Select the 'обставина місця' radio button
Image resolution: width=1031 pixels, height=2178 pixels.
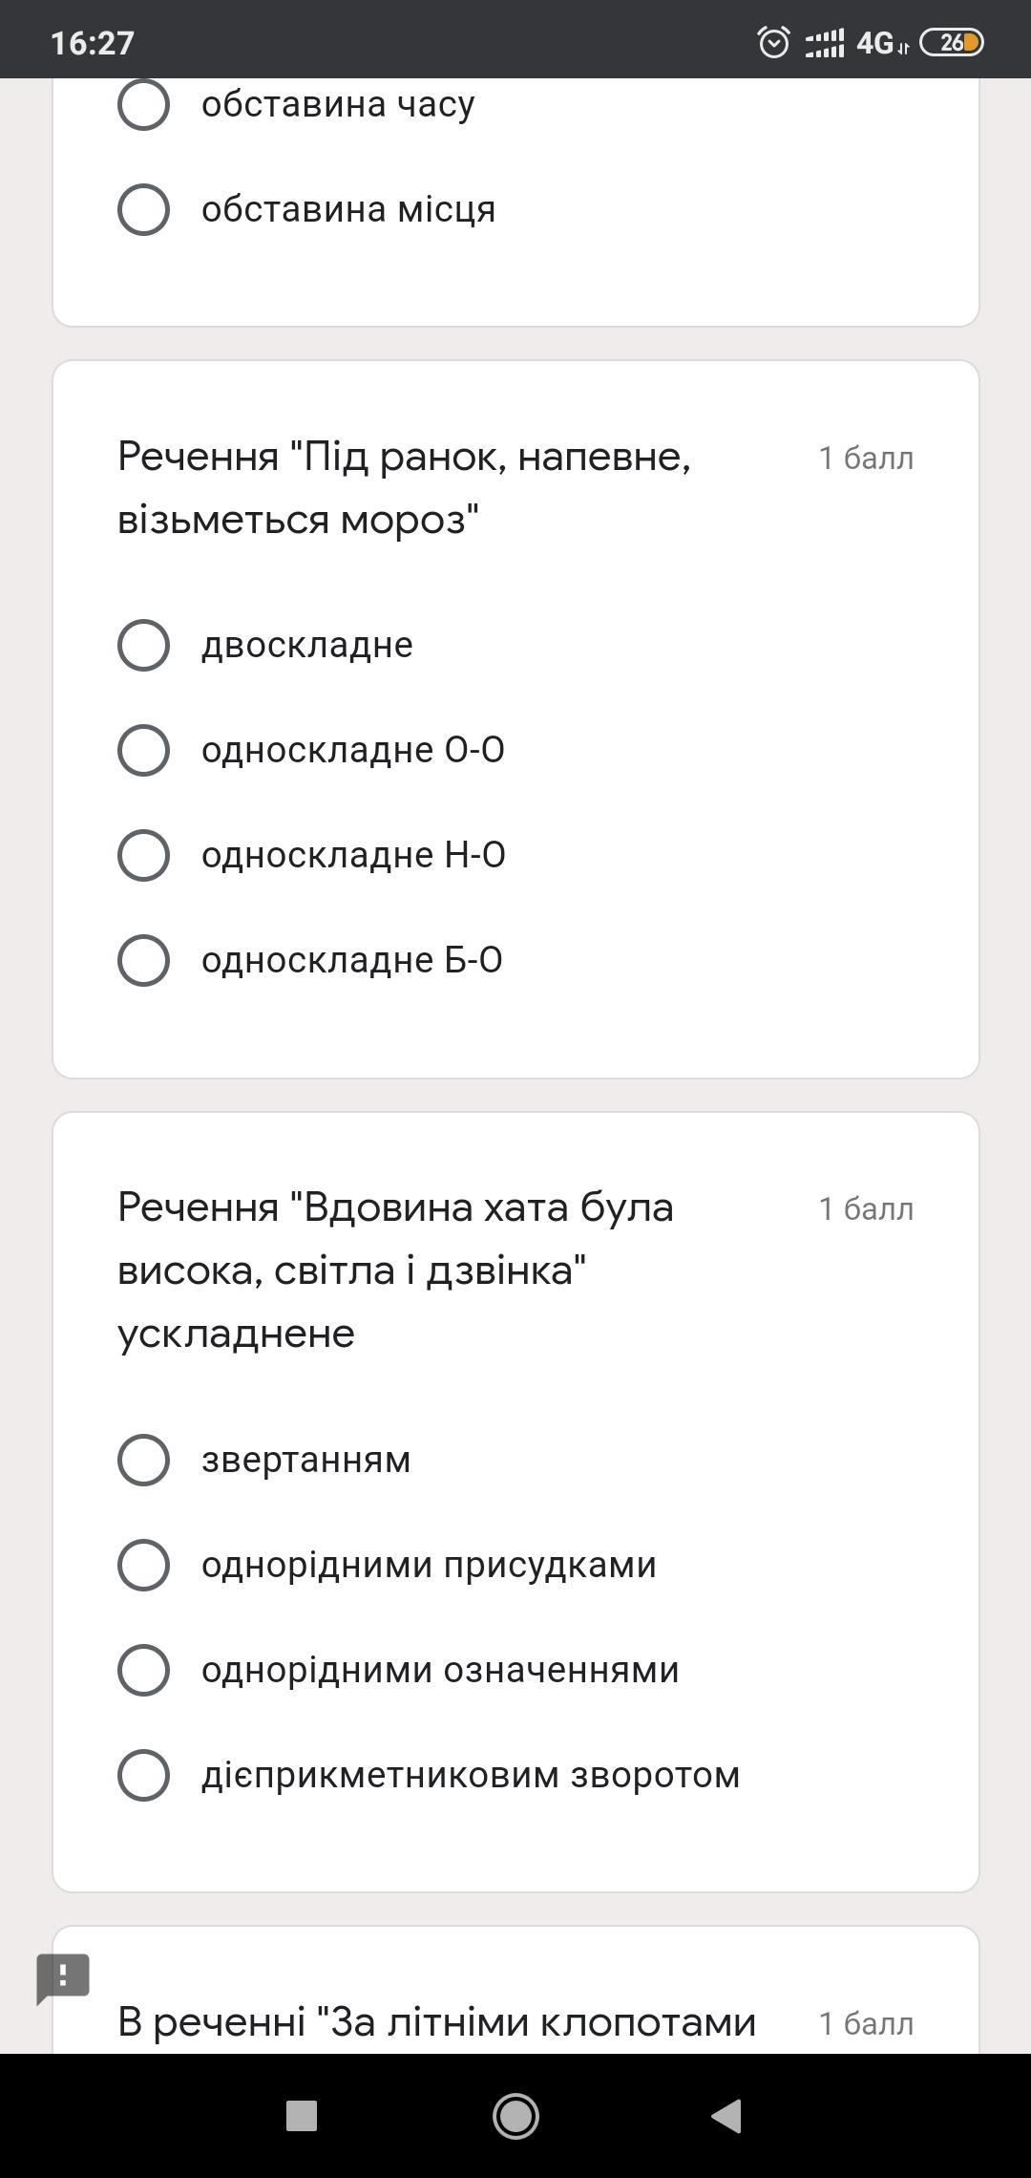click(x=143, y=209)
